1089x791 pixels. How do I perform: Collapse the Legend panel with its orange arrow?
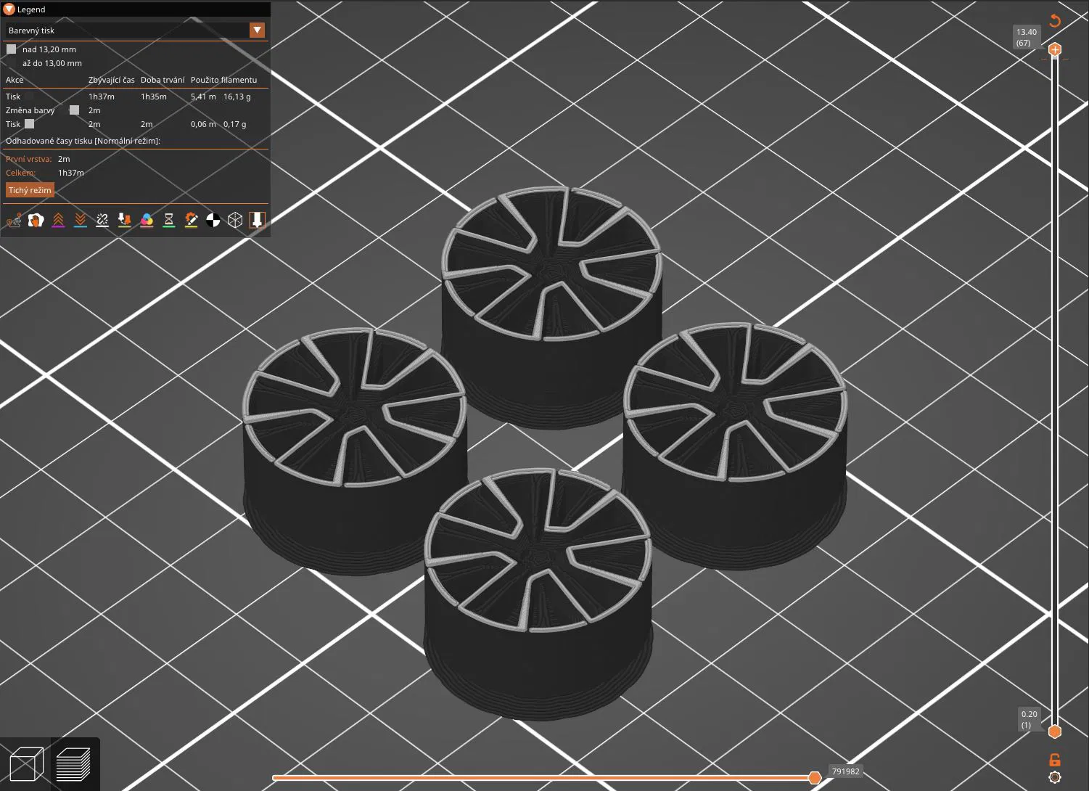[9, 9]
